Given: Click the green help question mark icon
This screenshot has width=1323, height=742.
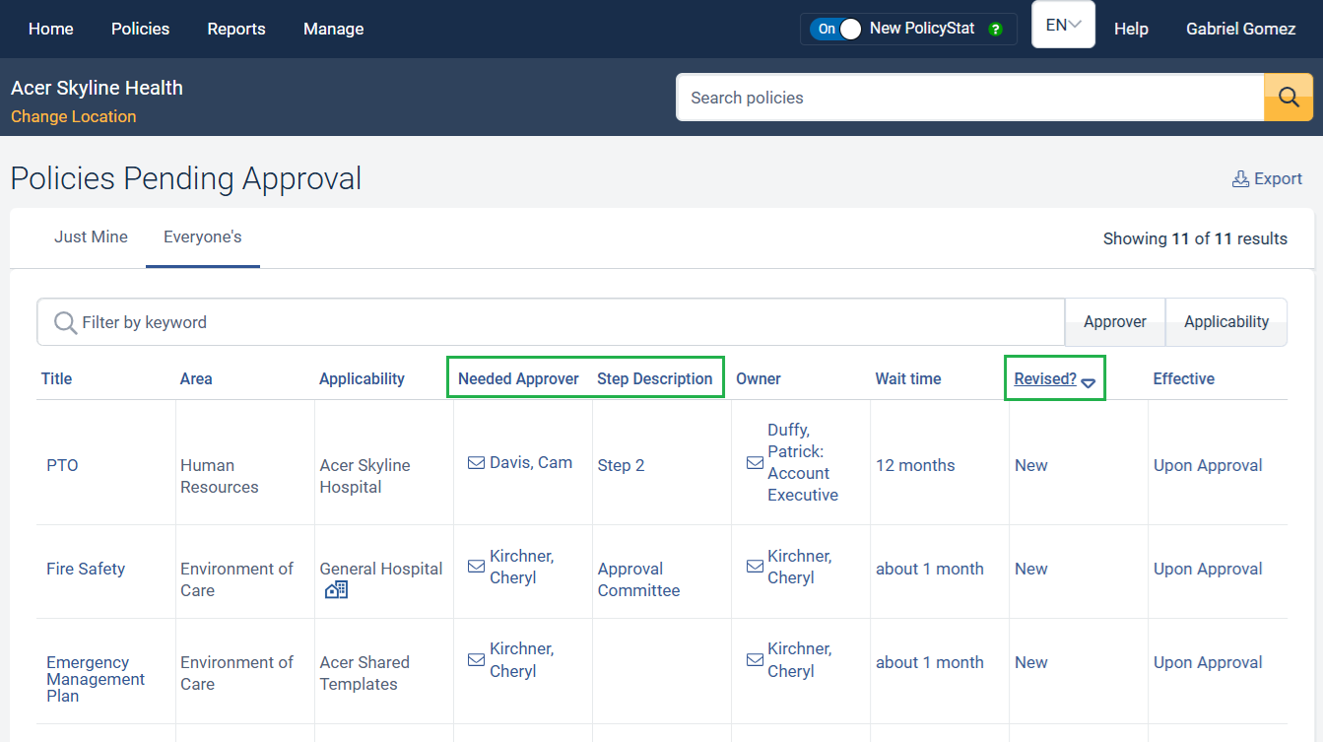Looking at the screenshot, I should pos(995,30).
